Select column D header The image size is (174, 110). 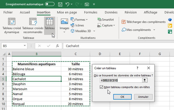100,54
